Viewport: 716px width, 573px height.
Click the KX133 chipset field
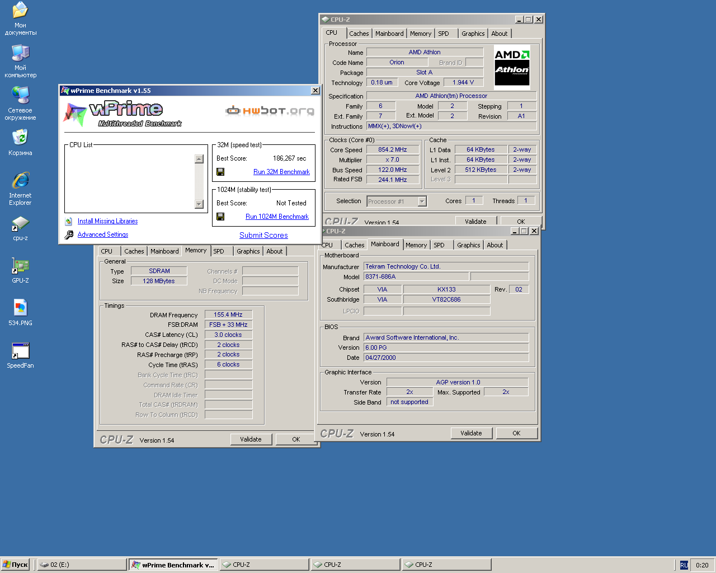coord(446,290)
